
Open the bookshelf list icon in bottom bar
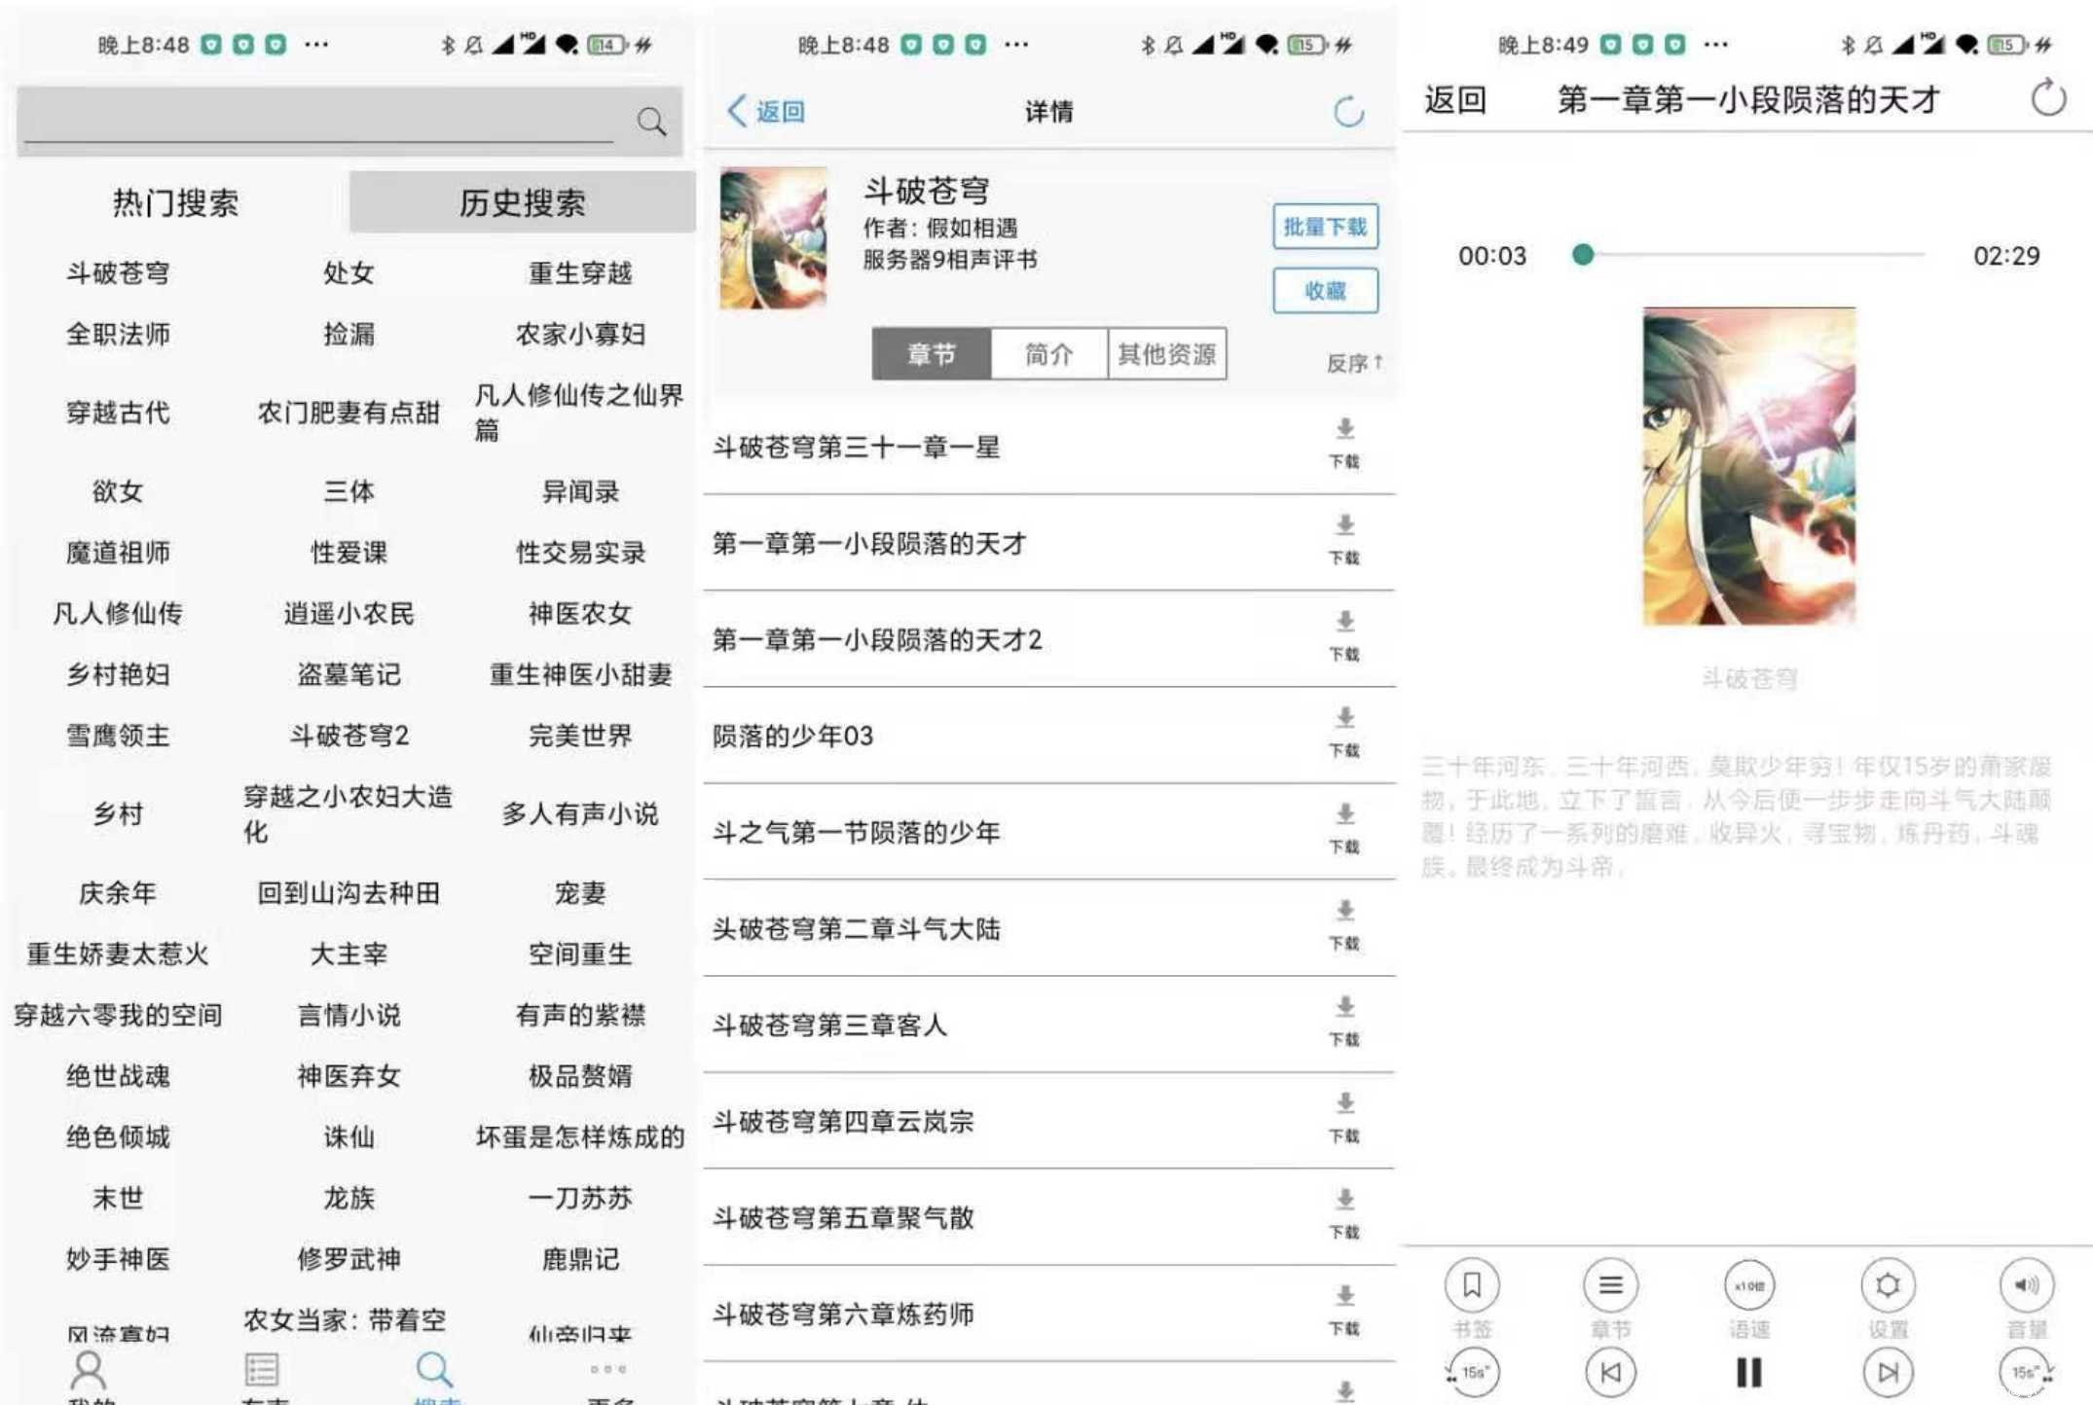point(261,1370)
